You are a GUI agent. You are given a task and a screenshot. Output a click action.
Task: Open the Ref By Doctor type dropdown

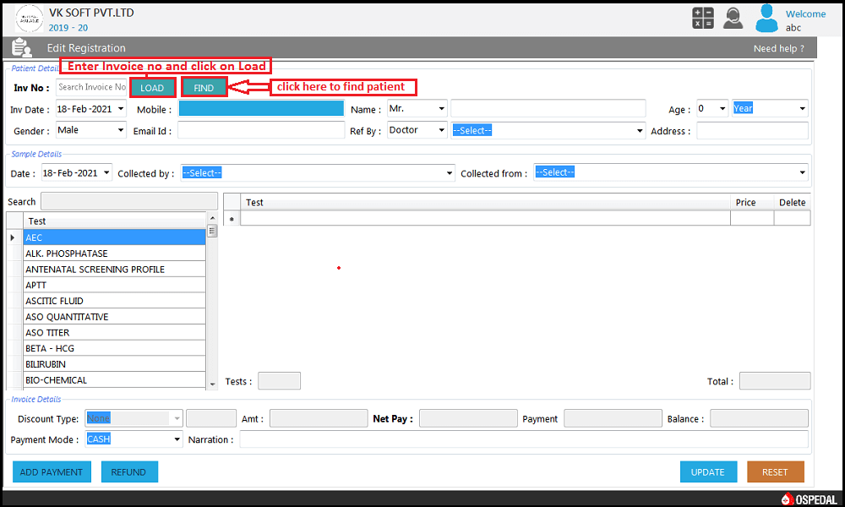(x=441, y=130)
